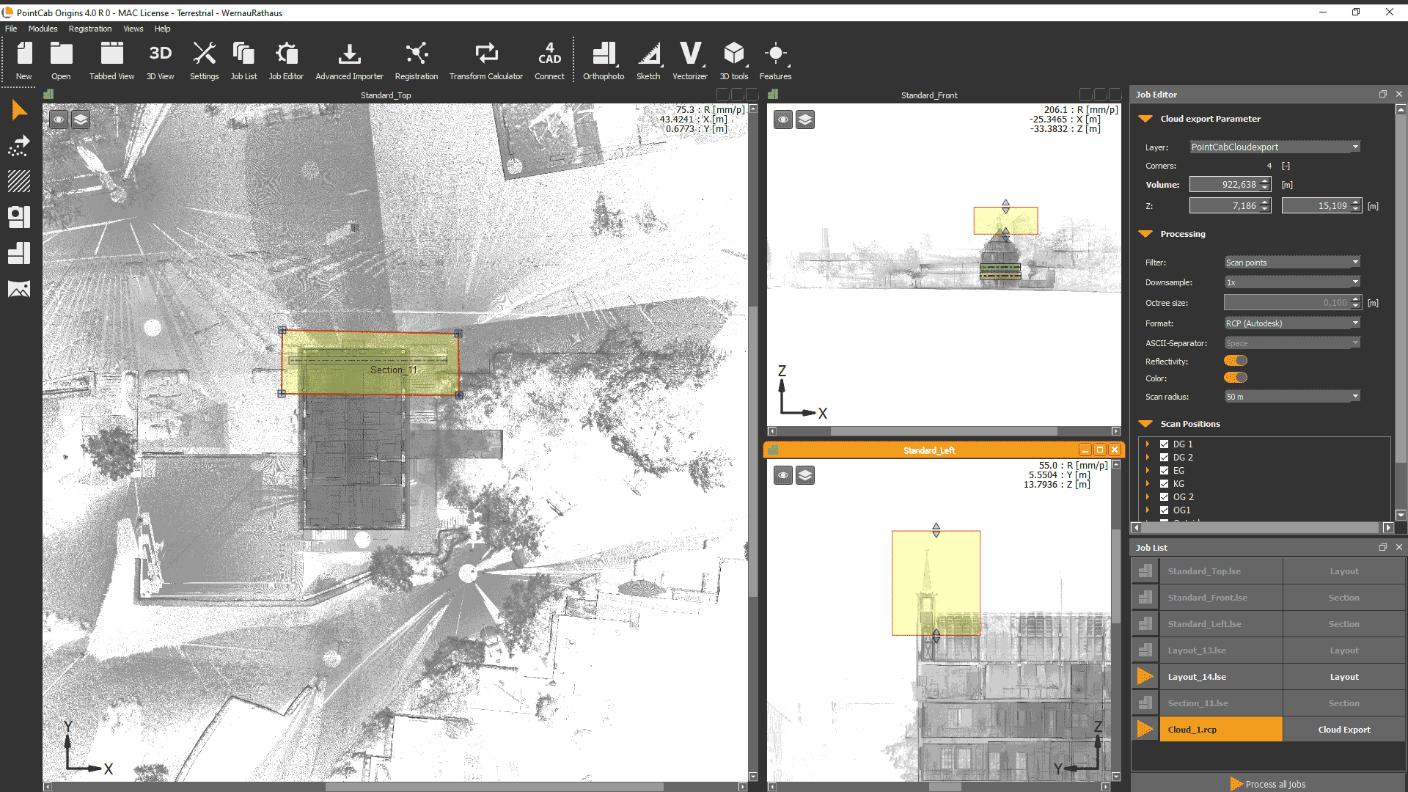Viewport: 1408px width, 792px height.
Task: Open the Modules menu
Action: click(x=42, y=28)
